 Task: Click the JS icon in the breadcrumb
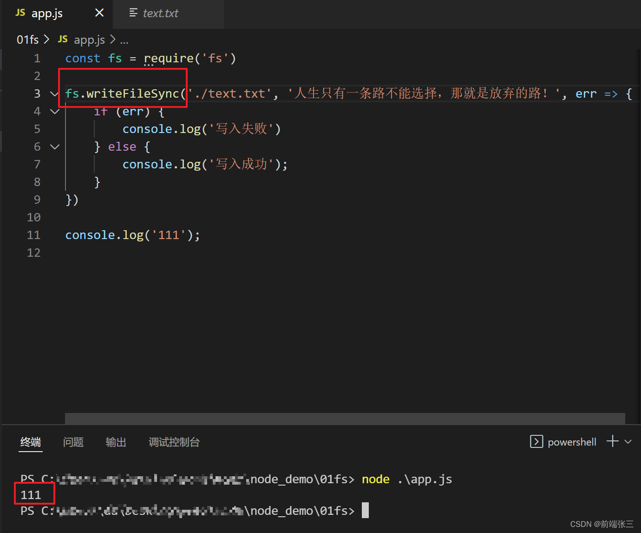(x=63, y=40)
